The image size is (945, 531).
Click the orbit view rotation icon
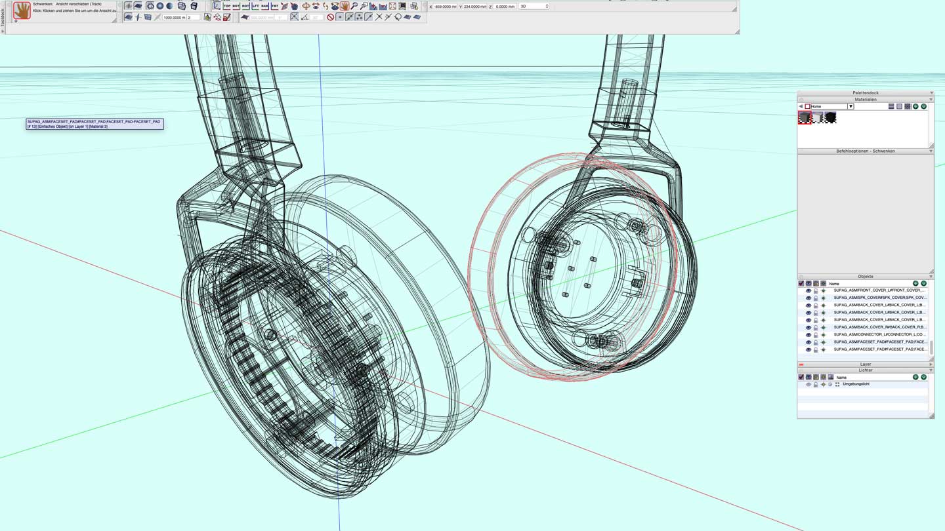306,6
